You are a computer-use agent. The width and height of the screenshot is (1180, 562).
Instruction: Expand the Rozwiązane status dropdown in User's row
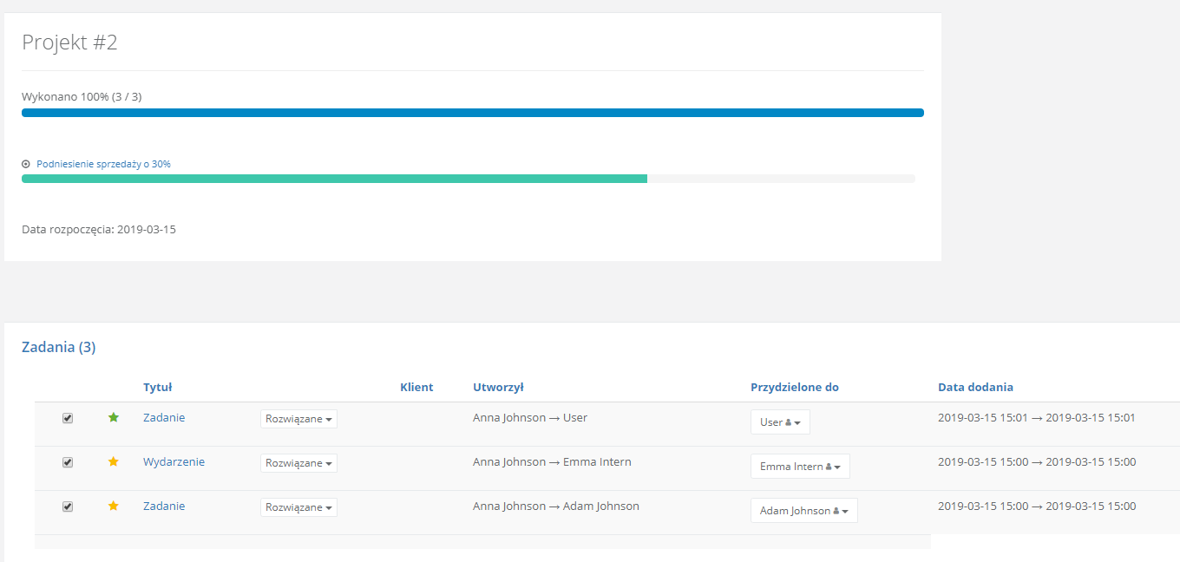298,419
